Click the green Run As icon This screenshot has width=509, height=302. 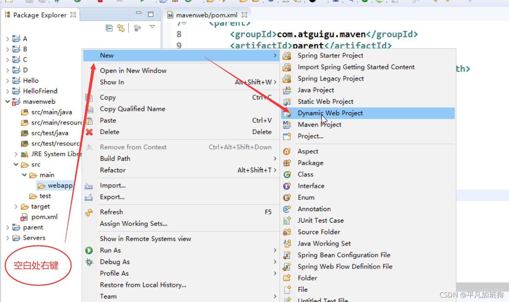point(89,251)
